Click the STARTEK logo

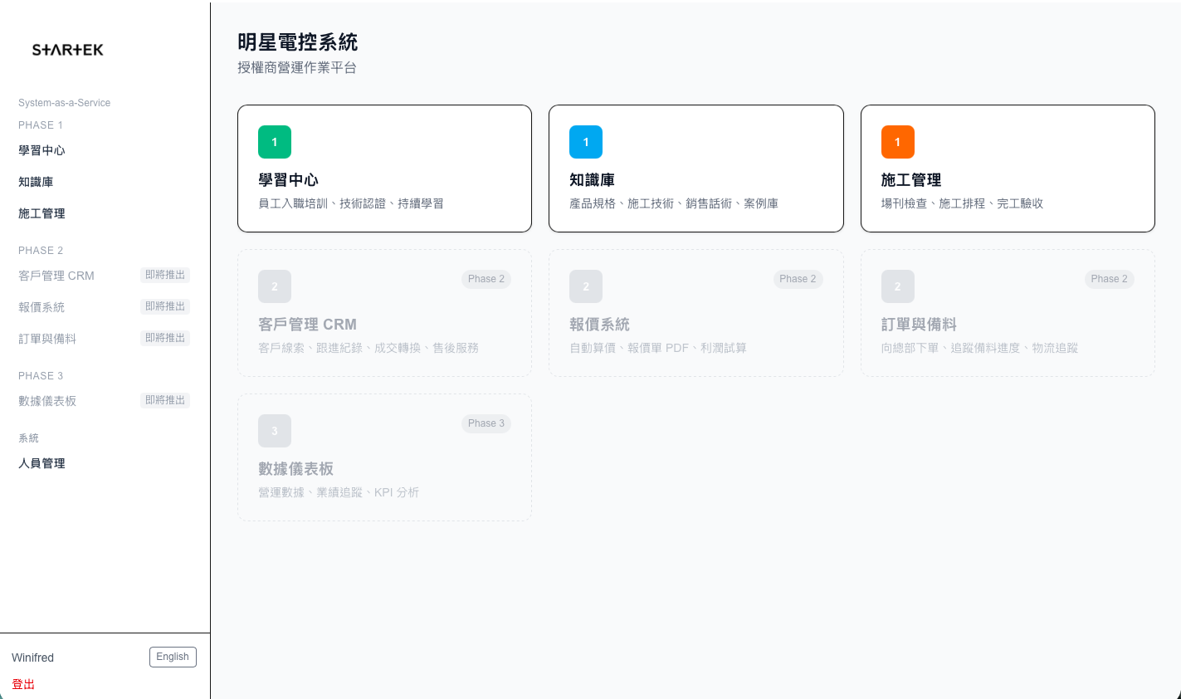(66, 50)
